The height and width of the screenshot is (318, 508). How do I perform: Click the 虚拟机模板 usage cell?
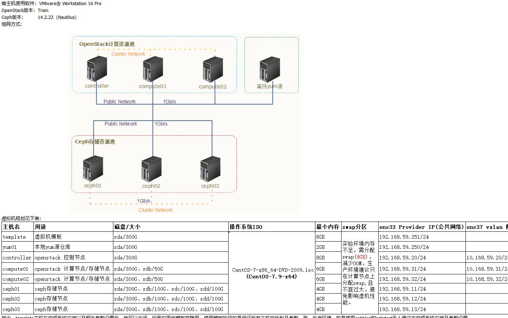point(73,237)
